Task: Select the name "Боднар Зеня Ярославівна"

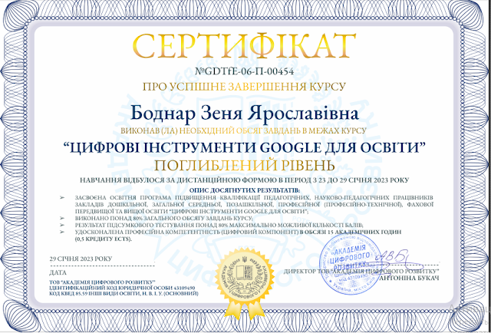Action: coord(244,114)
